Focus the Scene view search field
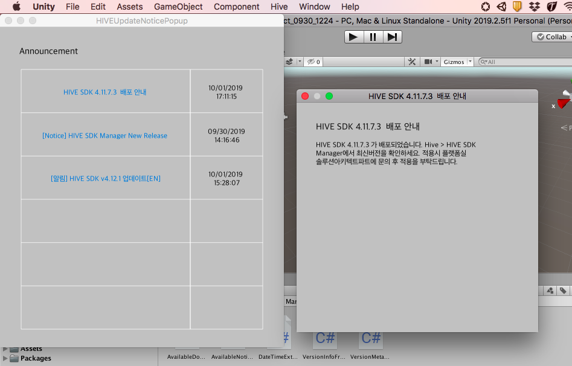The height and width of the screenshot is (366, 572). [x=525, y=62]
